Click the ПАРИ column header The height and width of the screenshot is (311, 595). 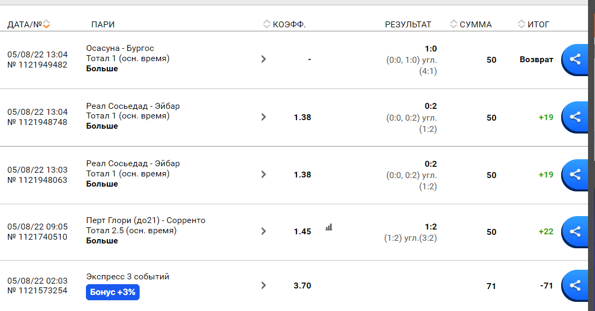click(x=103, y=25)
